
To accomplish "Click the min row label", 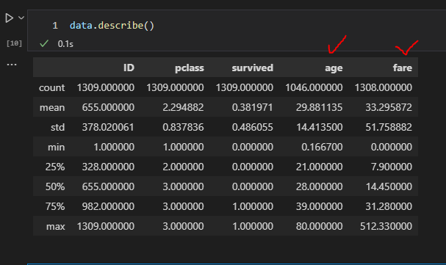I will point(57,147).
